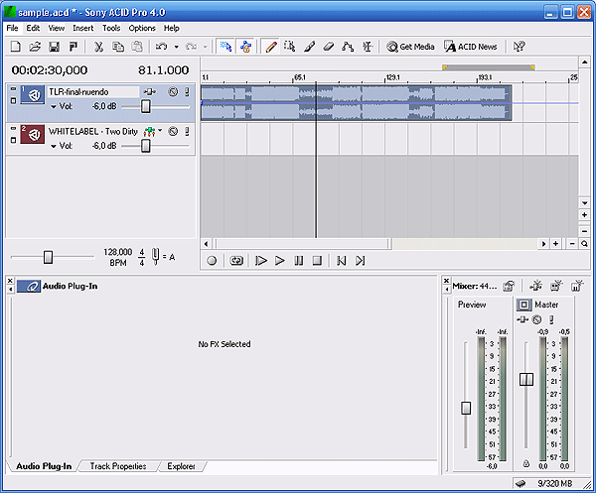This screenshot has height=493, width=596.
Task: Solo the WHITELABEL - Two Dirty track
Action: [x=186, y=131]
